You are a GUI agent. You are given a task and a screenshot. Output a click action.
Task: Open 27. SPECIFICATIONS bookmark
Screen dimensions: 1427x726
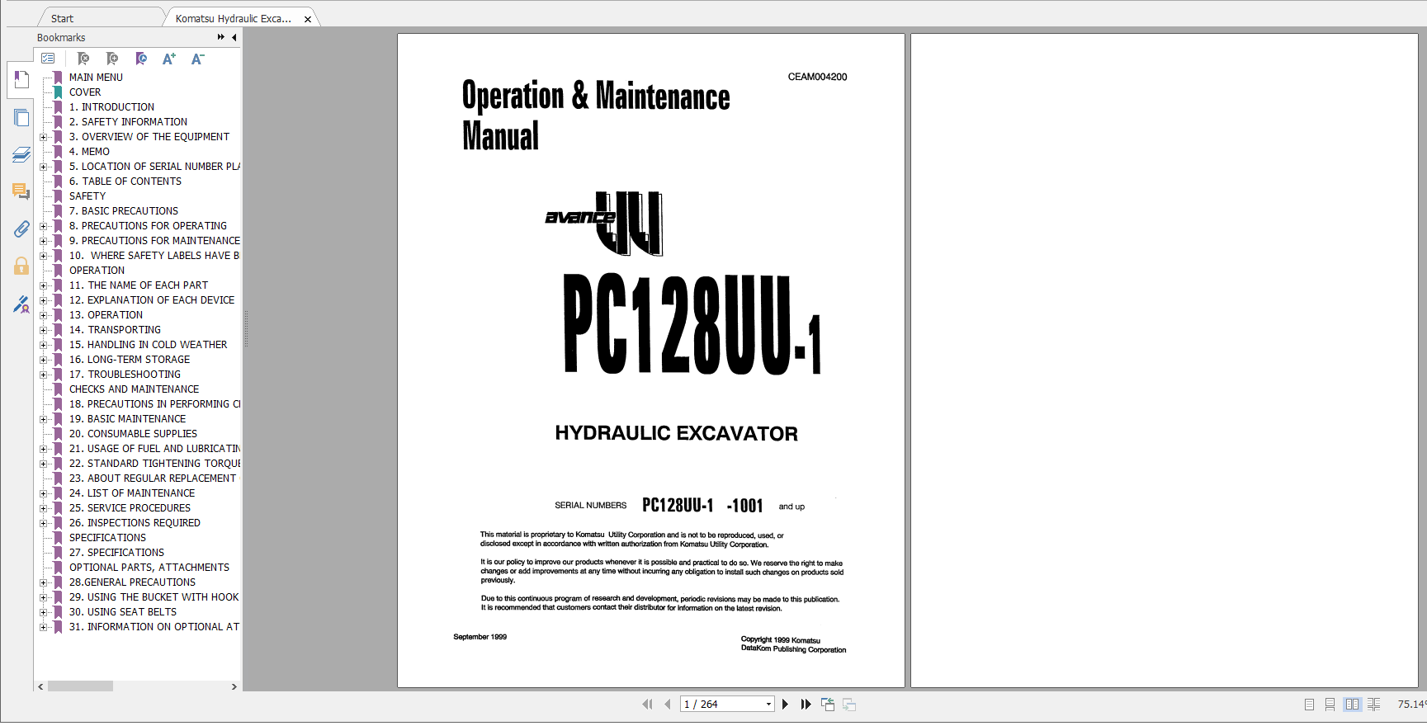[116, 553]
